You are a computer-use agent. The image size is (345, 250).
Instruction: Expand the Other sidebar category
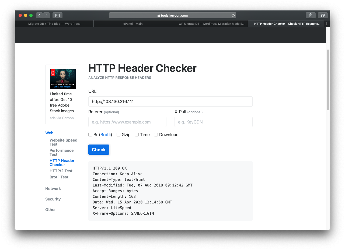tap(51, 210)
